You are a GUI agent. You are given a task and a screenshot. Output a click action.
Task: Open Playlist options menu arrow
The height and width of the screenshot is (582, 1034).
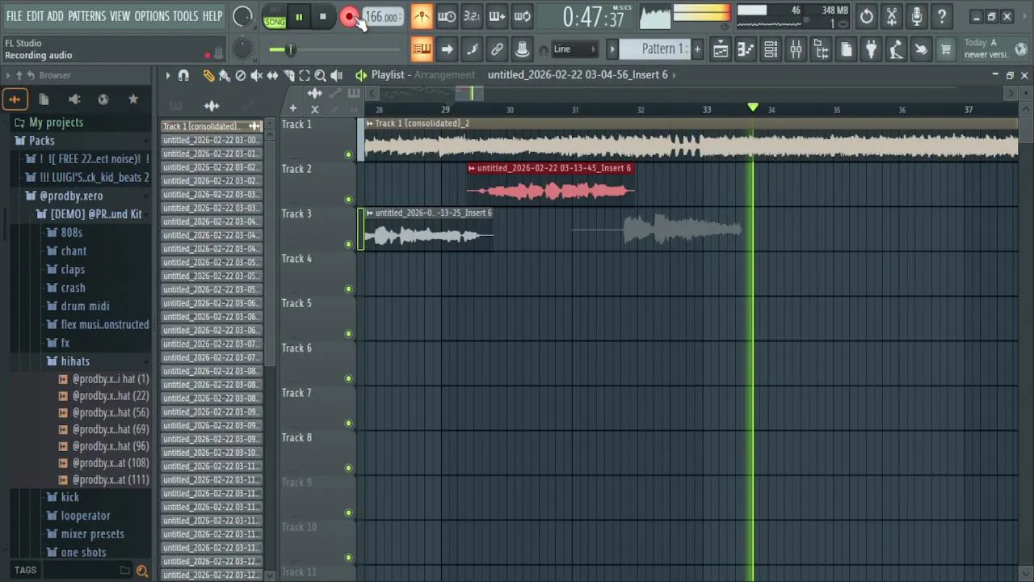[x=167, y=75]
